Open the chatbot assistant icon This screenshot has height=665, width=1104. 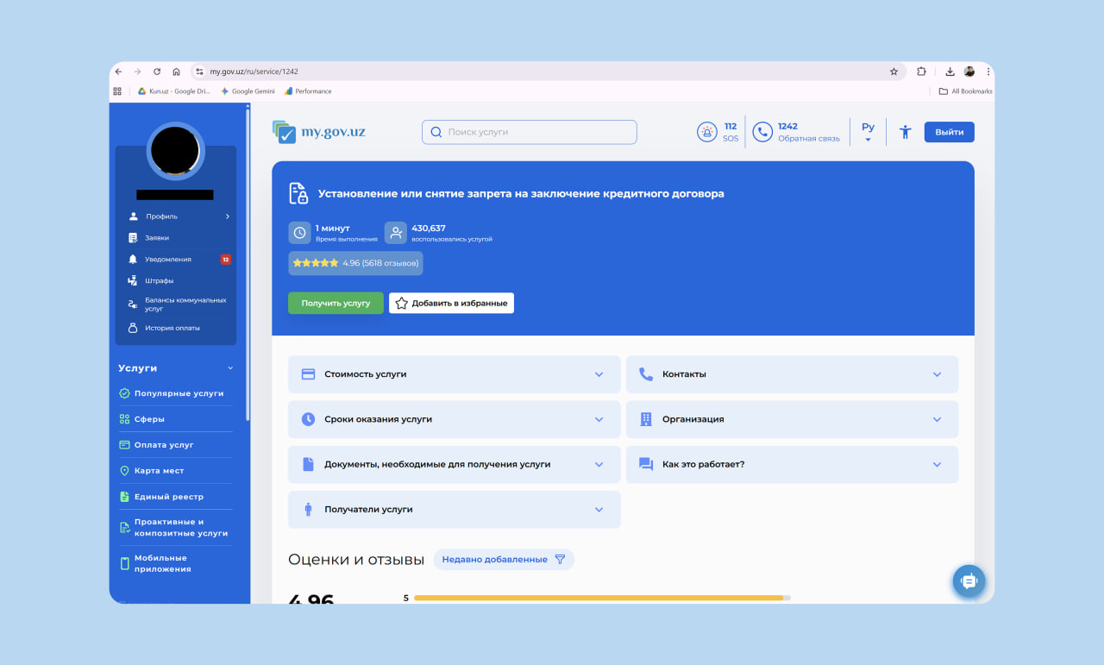click(969, 581)
